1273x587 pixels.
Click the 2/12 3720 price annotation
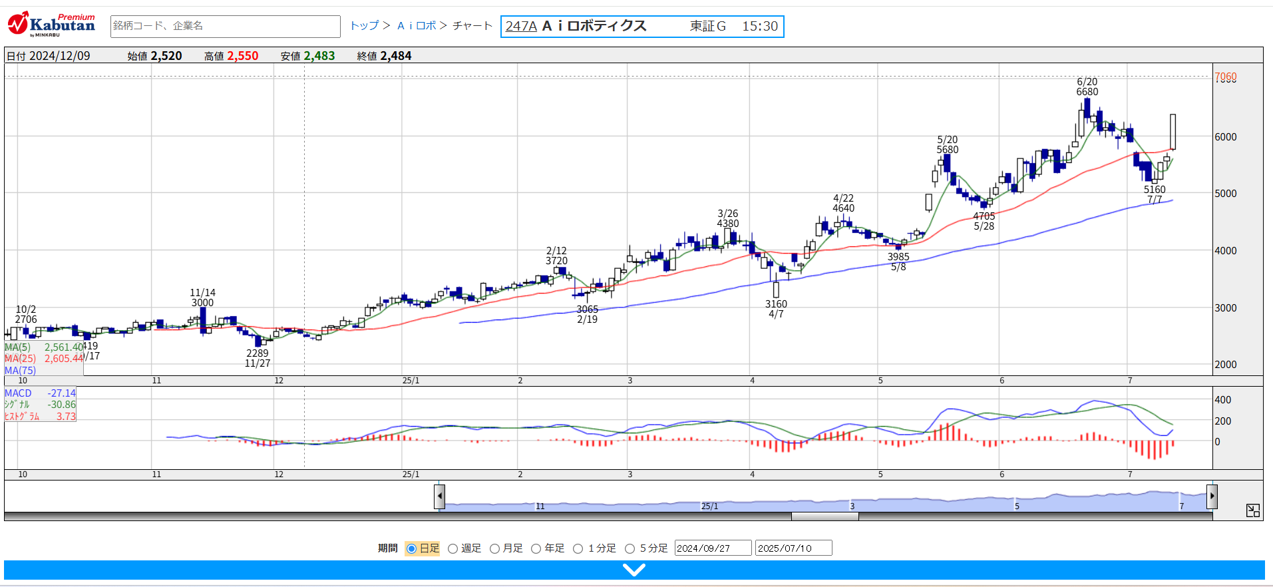coord(557,256)
